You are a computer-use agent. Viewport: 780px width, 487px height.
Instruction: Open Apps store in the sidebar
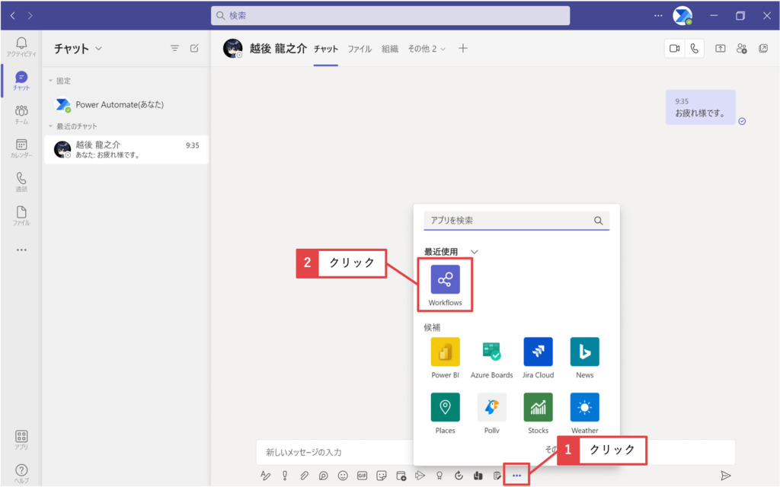point(21,440)
